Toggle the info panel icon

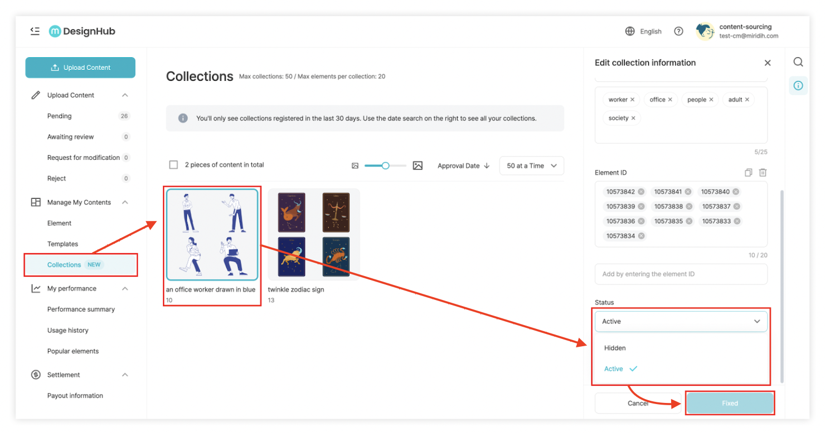tap(798, 86)
